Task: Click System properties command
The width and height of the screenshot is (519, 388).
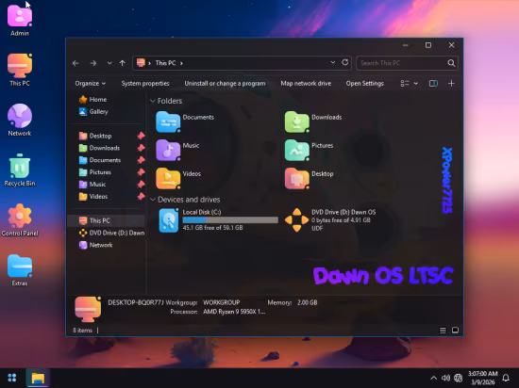Action: click(x=145, y=84)
